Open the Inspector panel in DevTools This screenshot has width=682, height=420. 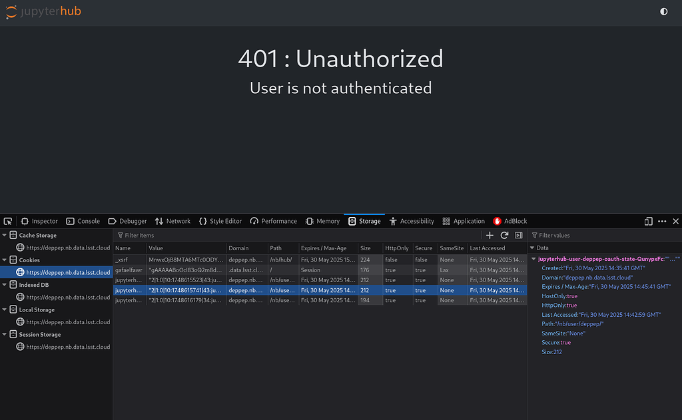pyautogui.click(x=39, y=221)
